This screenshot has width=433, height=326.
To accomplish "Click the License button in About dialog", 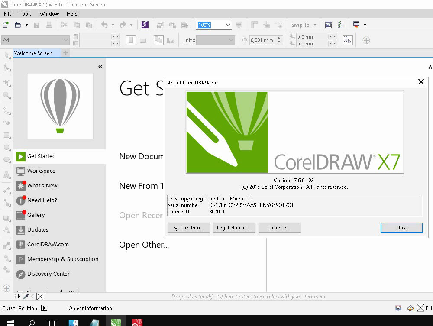I will [x=279, y=227].
